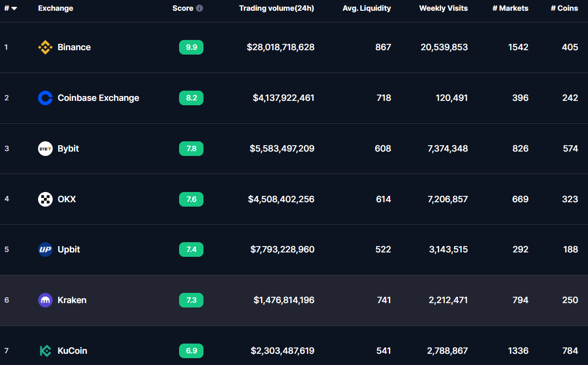The width and height of the screenshot is (588, 365).
Task: Click the Score info icon
Action: tap(200, 8)
